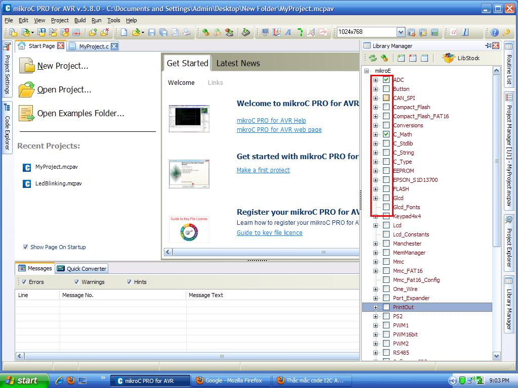Click the New file toolbar icon
The height and width of the screenshot is (388, 518).
point(124,32)
